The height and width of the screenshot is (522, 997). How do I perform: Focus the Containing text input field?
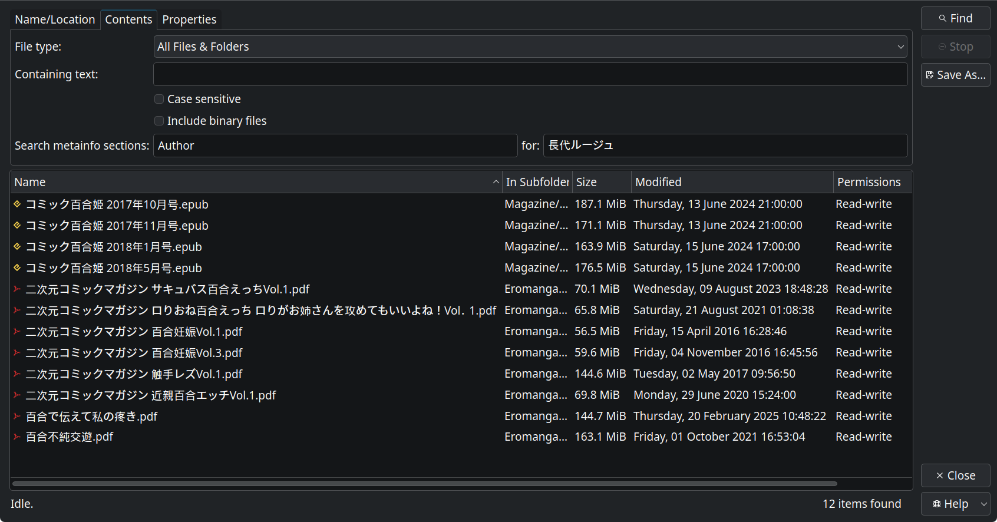tap(530, 74)
